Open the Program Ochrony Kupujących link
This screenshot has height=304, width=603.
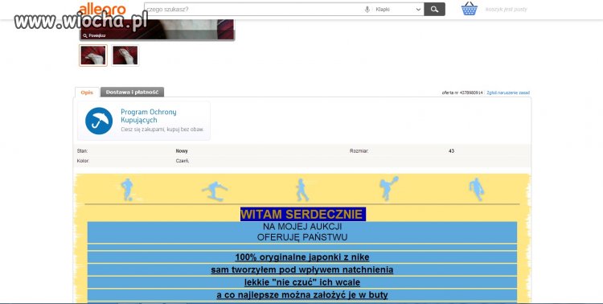coord(149,116)
